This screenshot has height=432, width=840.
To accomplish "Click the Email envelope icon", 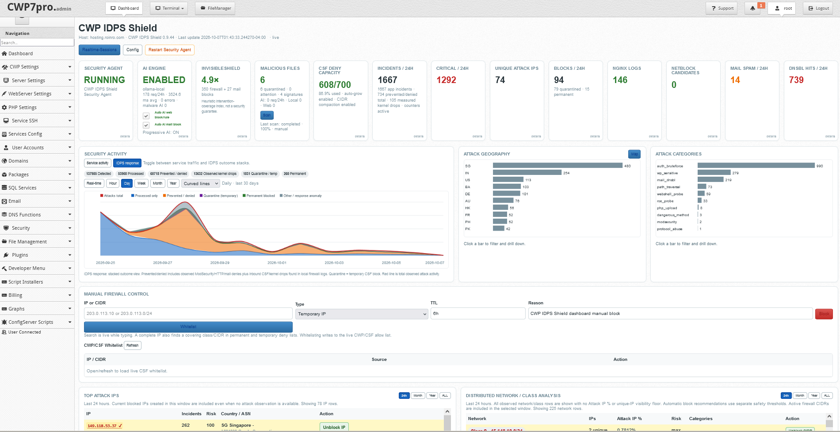I will [x=4, y=201].
